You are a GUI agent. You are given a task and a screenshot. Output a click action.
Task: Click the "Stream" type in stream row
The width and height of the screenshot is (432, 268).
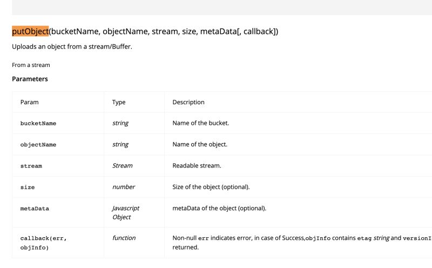pyautogui.click(x=122, y=166)
